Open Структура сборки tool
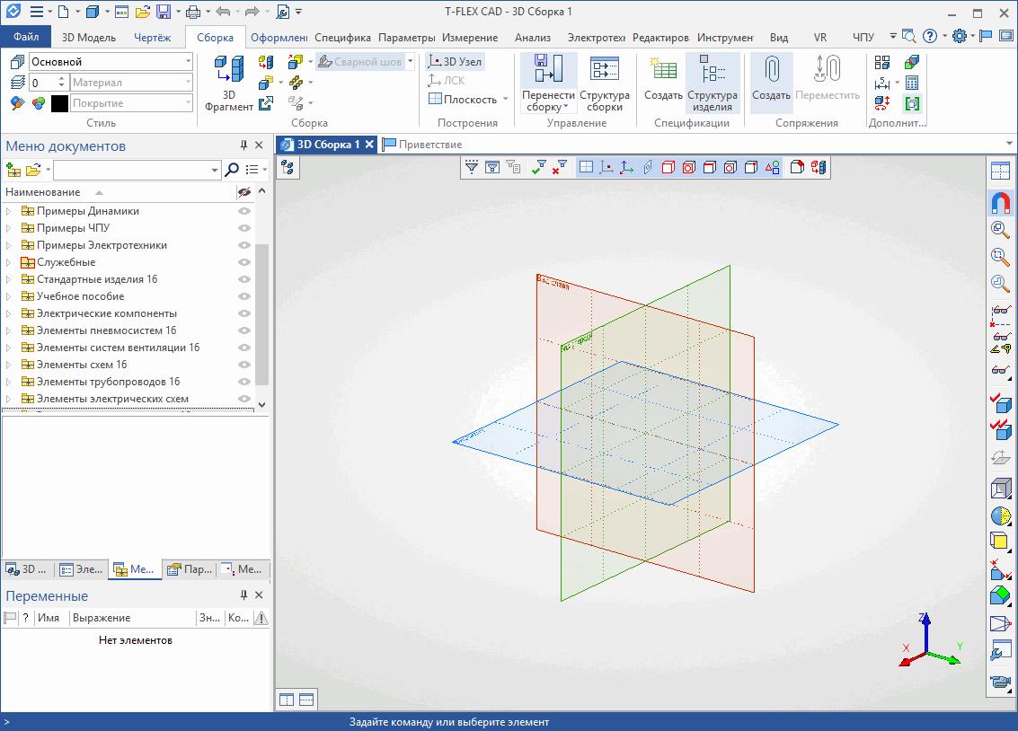This screenshot has height=731, width=1018. pos(604,82)
